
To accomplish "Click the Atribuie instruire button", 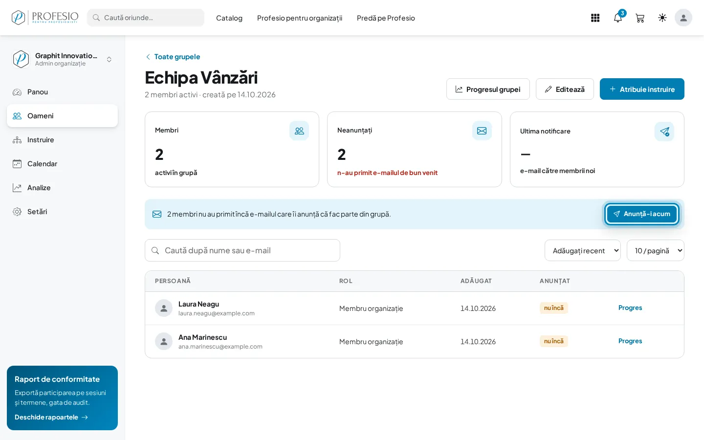I will 642,89.
